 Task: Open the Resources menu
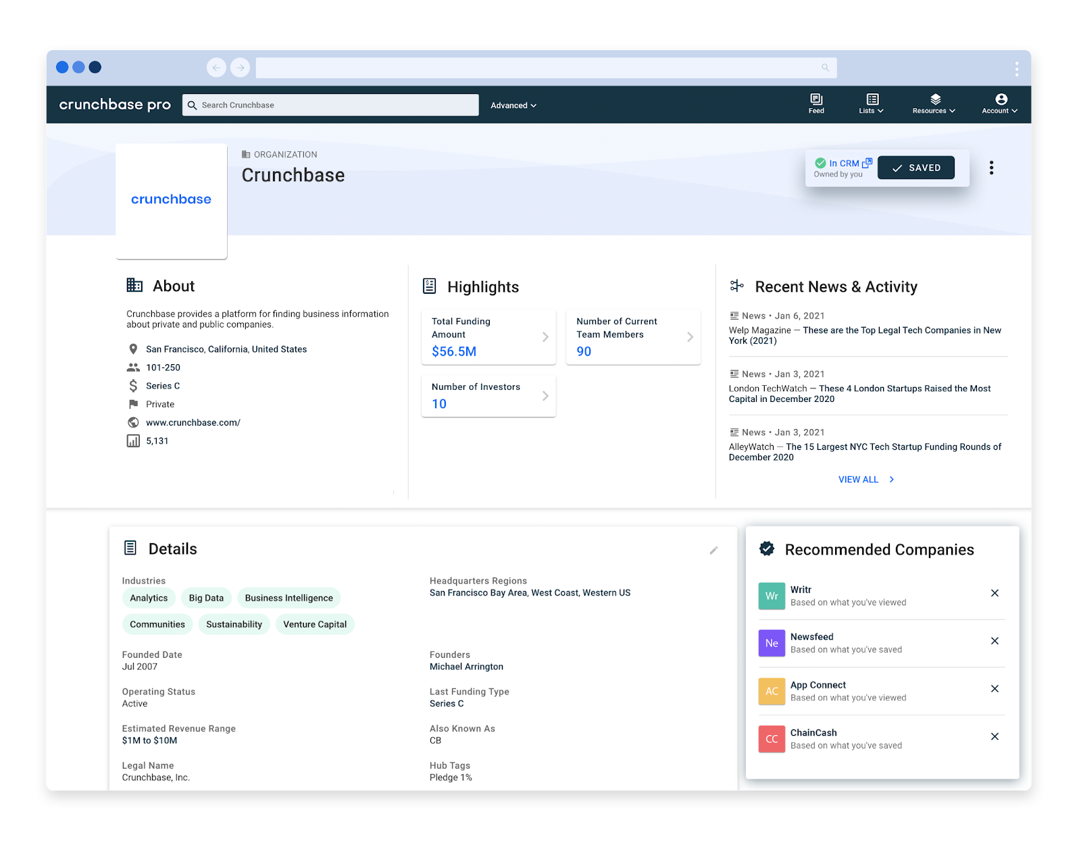(x=934, y=104)
